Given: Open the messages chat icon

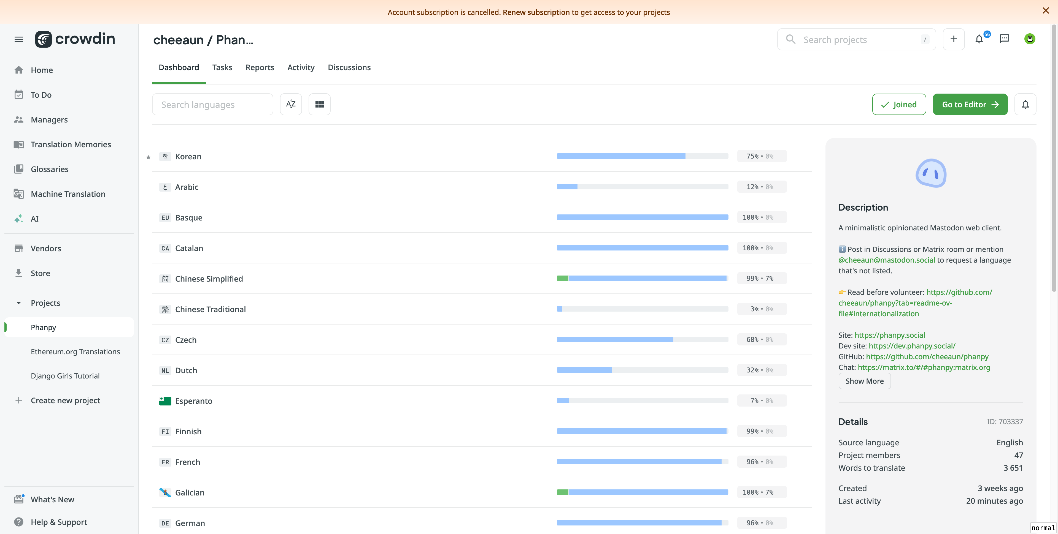Looking at the screenshot, I should coord(1004,39).
